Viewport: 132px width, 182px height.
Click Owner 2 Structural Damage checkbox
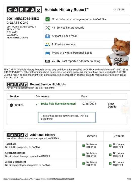point(110,155)
